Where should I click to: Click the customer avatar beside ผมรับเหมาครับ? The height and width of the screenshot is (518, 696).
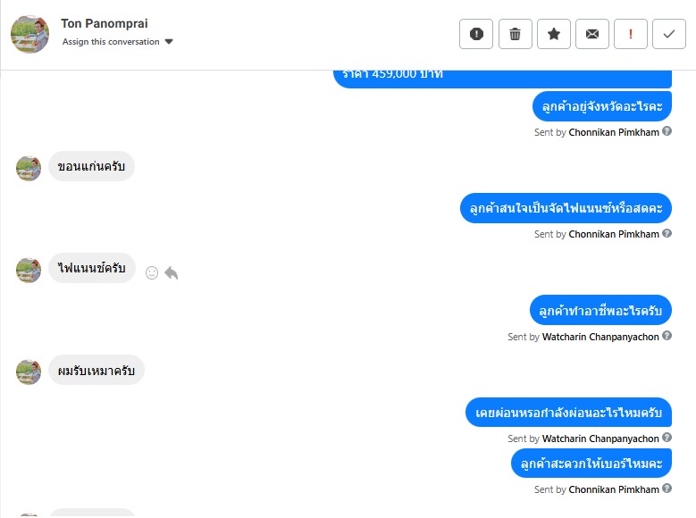tap(29, 372)
